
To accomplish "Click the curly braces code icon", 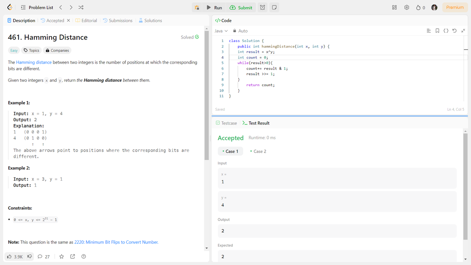I will [x=446, y=31].
